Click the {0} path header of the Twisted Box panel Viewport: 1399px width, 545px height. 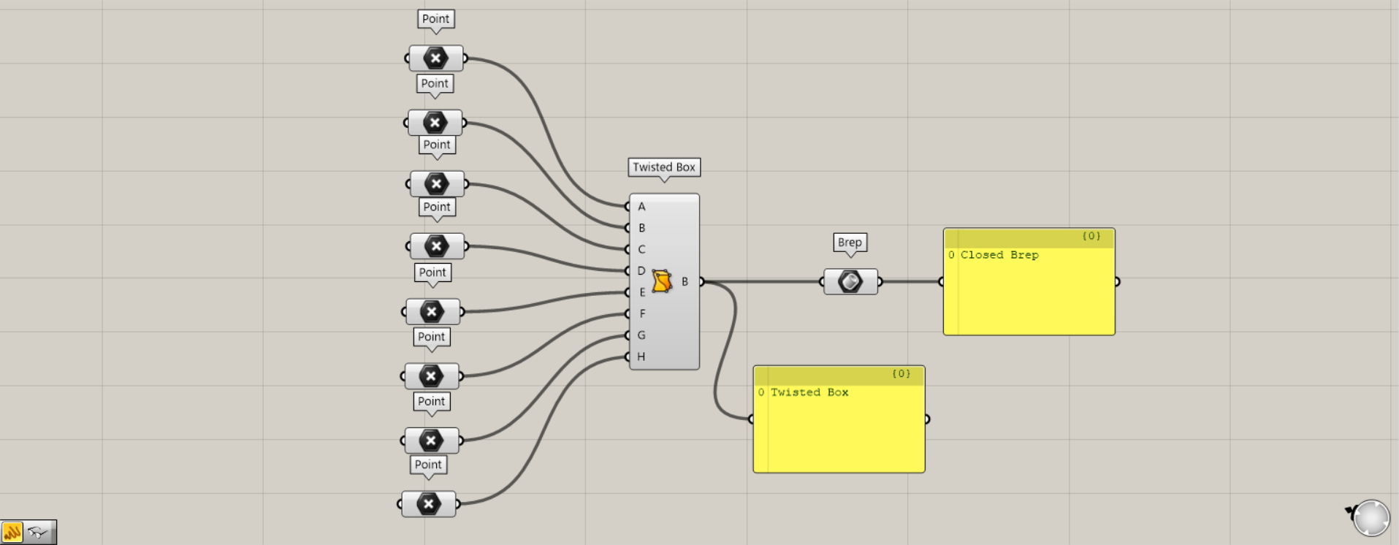901,373
